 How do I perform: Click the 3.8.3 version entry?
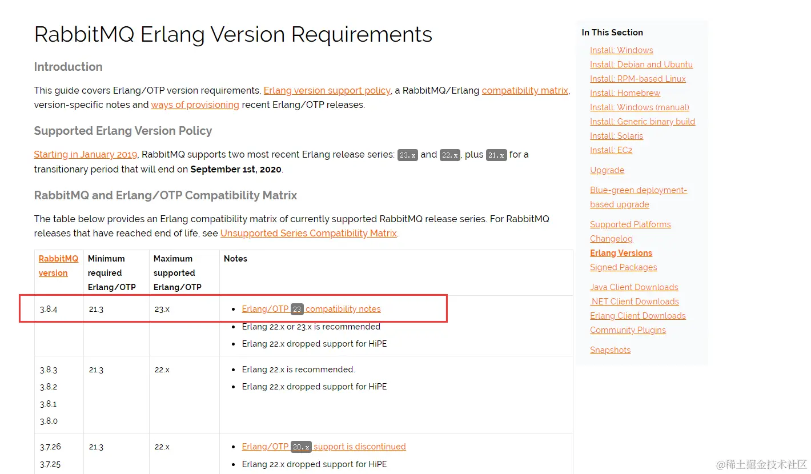pos(49,369)
